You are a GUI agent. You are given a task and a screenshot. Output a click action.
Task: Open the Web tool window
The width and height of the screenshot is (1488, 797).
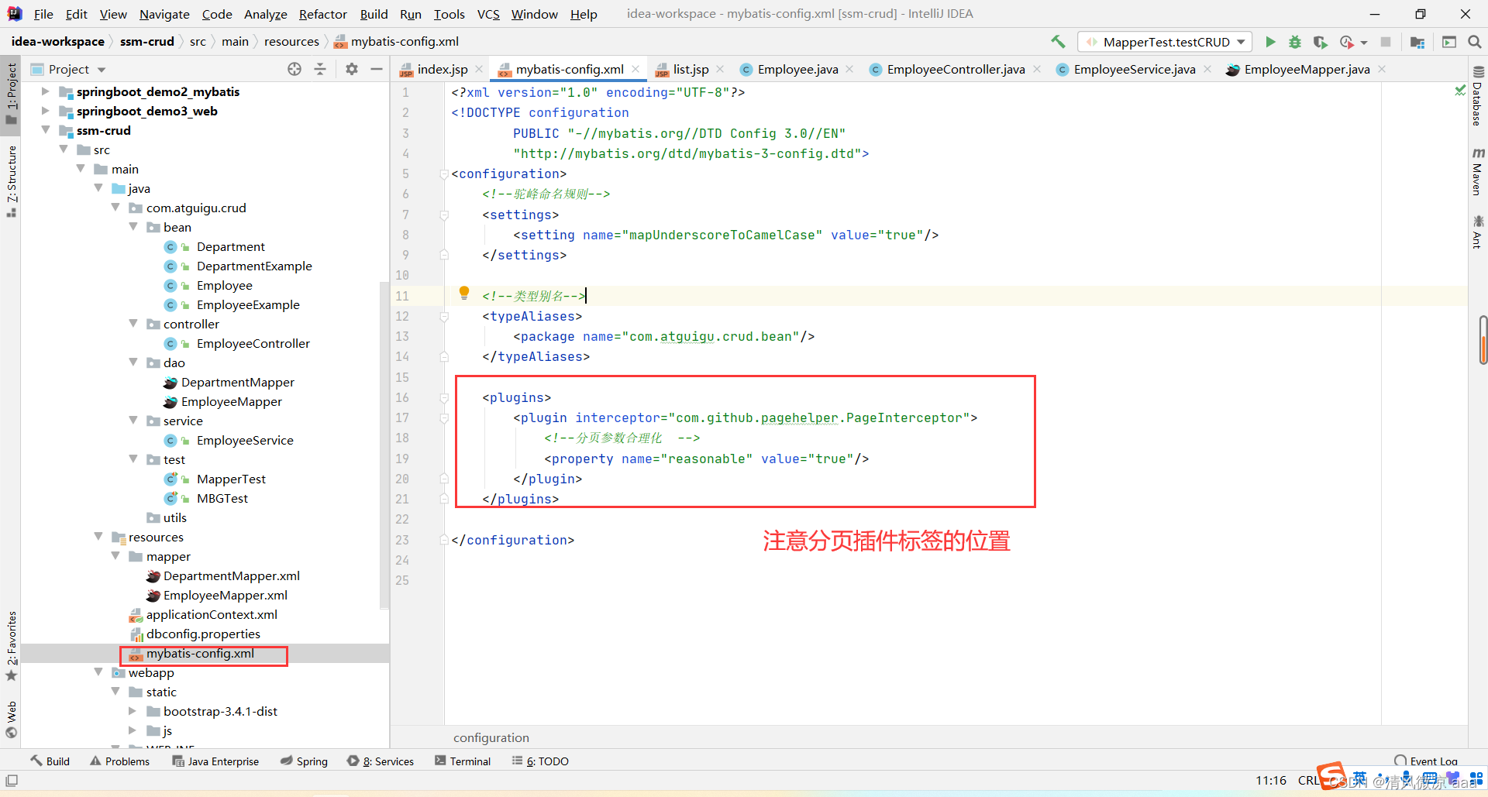click(11, 720)
